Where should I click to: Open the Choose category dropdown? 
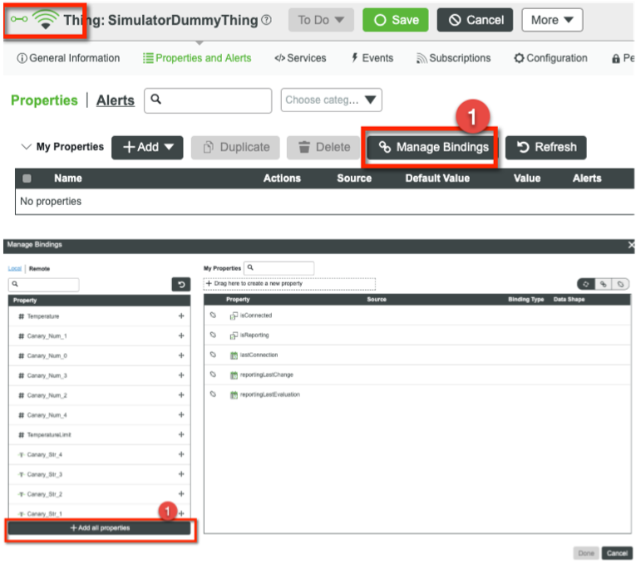tap(332, 100)
